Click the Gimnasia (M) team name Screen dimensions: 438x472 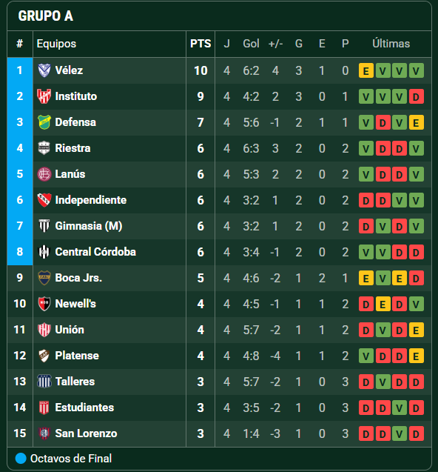(89, 226)
